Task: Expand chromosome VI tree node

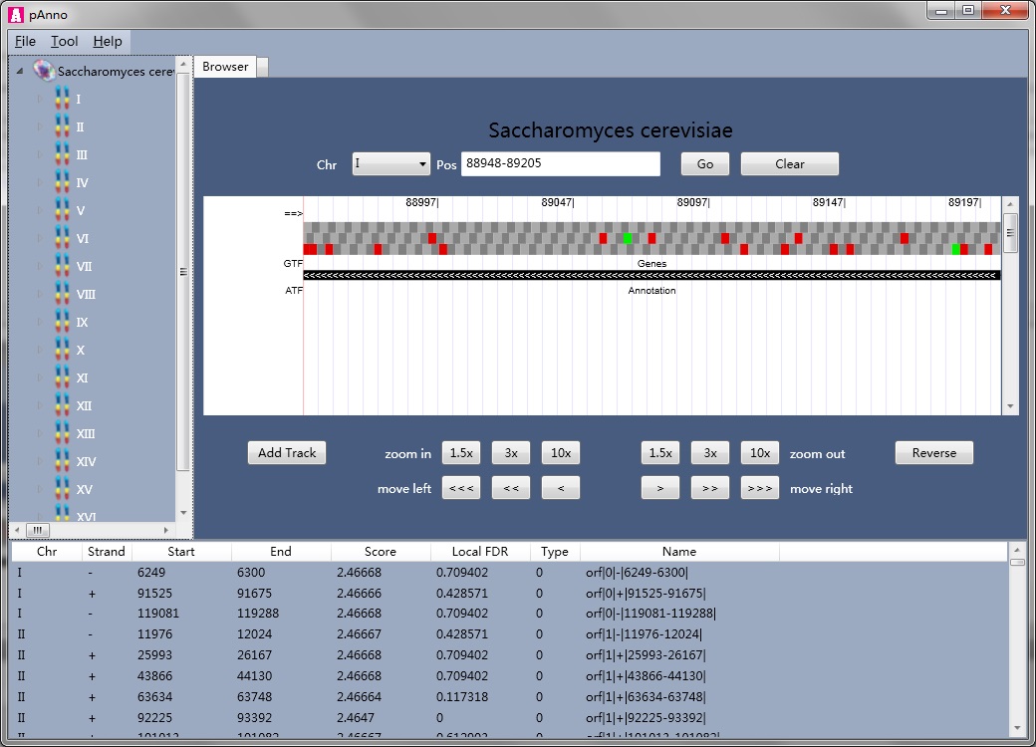Action: click(x=39, y=238)
